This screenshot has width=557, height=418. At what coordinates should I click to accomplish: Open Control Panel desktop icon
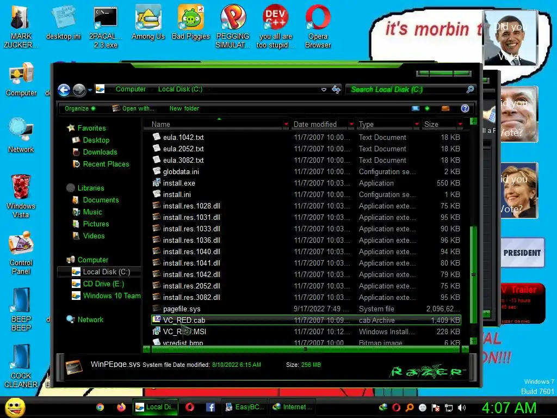21,253
